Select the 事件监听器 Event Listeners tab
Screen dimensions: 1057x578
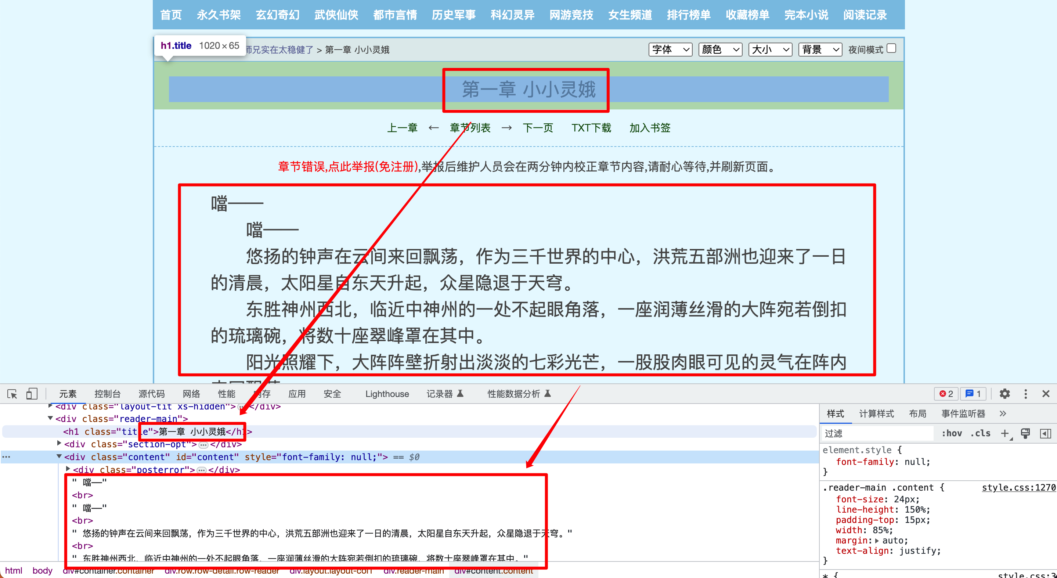click(x=963, y=413)
